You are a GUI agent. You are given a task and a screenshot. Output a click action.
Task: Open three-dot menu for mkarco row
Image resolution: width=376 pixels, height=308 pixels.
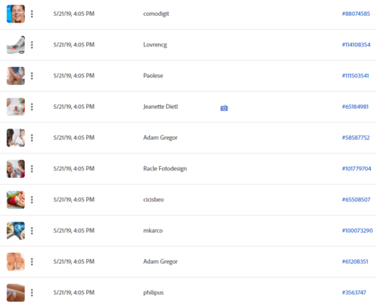pyautogui.click(x=32, y=231)
